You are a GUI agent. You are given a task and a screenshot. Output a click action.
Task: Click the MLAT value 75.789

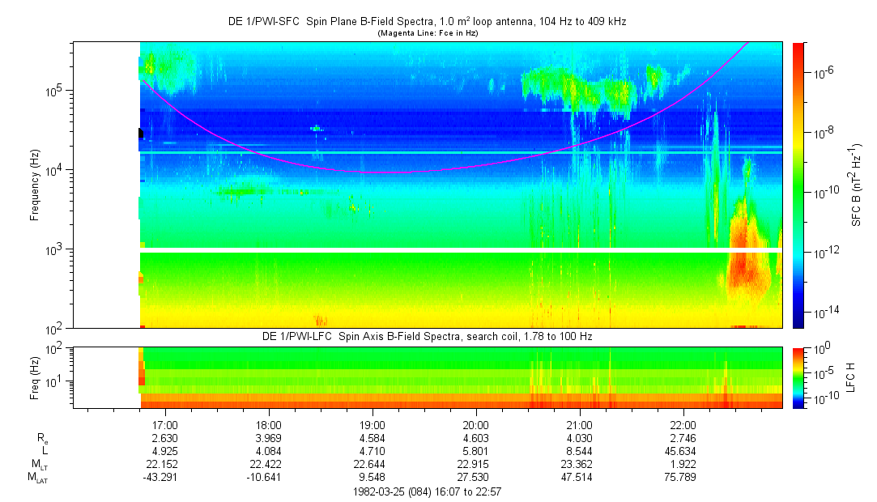[x=683, y=477]
